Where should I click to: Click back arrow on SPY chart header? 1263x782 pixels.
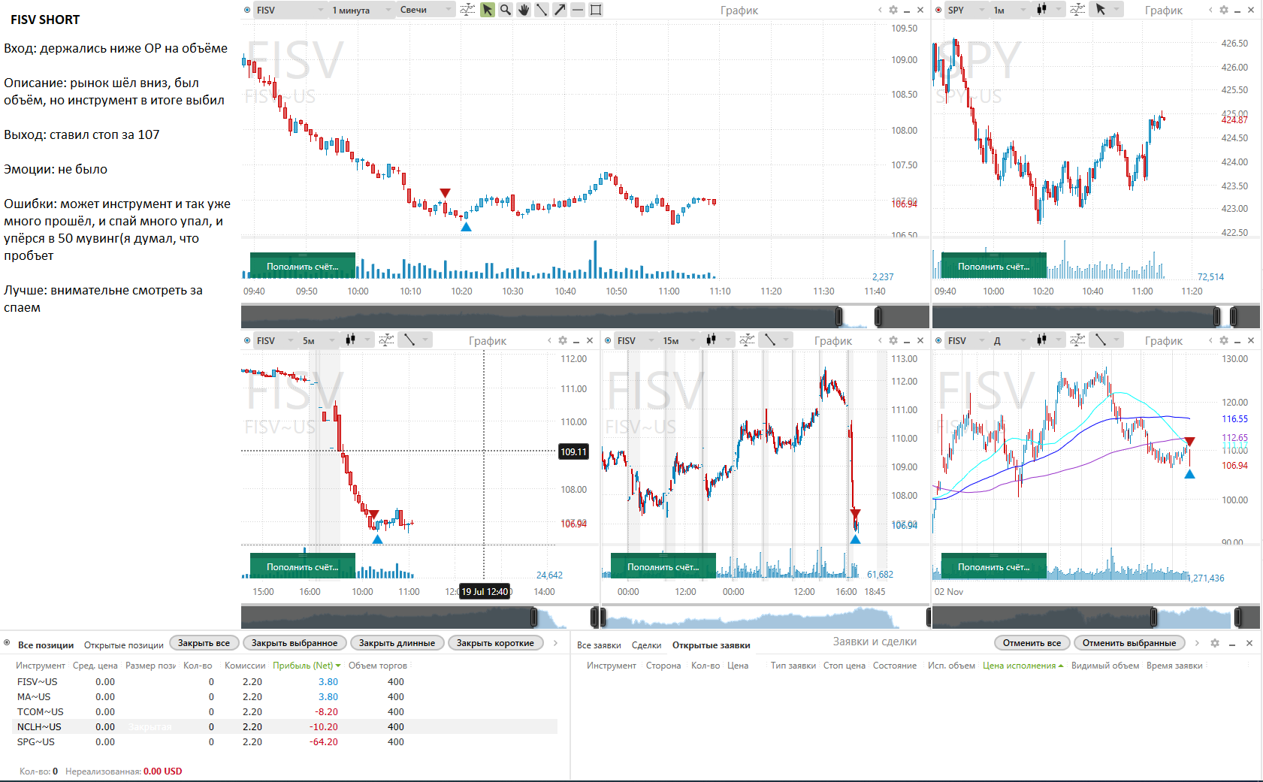[1210, 10]
